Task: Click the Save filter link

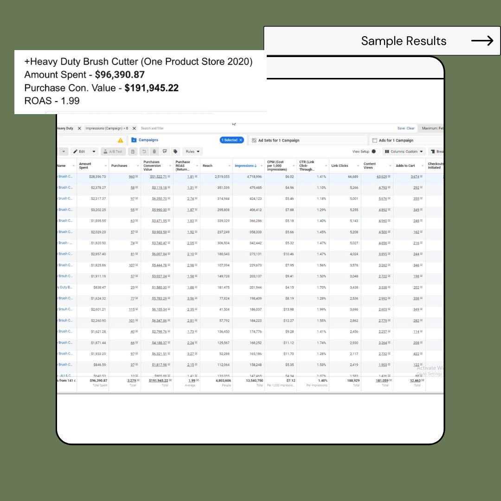Action: (x=401, y=128)
